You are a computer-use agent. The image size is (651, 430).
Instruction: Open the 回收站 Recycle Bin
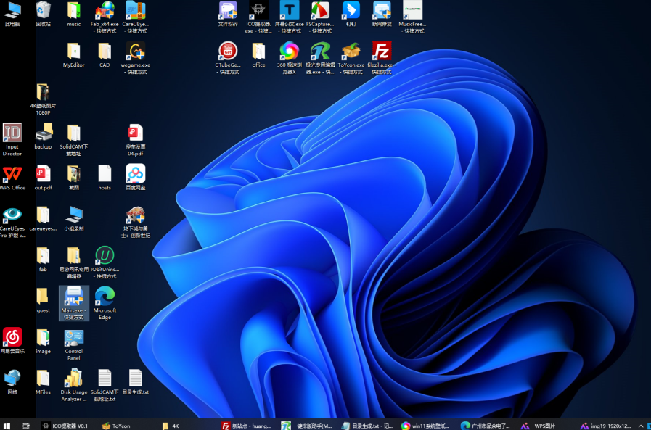pyautogui.click(x=43, y=11)
